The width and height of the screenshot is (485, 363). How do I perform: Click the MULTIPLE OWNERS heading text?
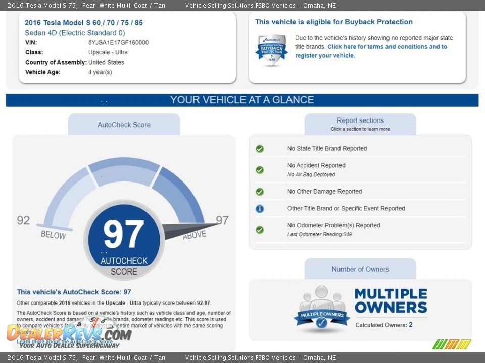point(391,300)
